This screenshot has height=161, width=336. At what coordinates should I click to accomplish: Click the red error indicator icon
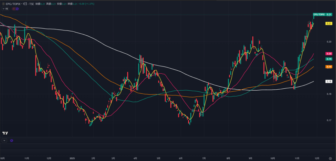point(13,9)
